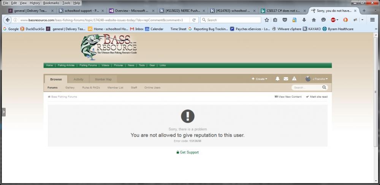The height and width of the screenshot is (185, 380).
Task: Open Fishing Articles in green nav bar
Action: (66, 65)
